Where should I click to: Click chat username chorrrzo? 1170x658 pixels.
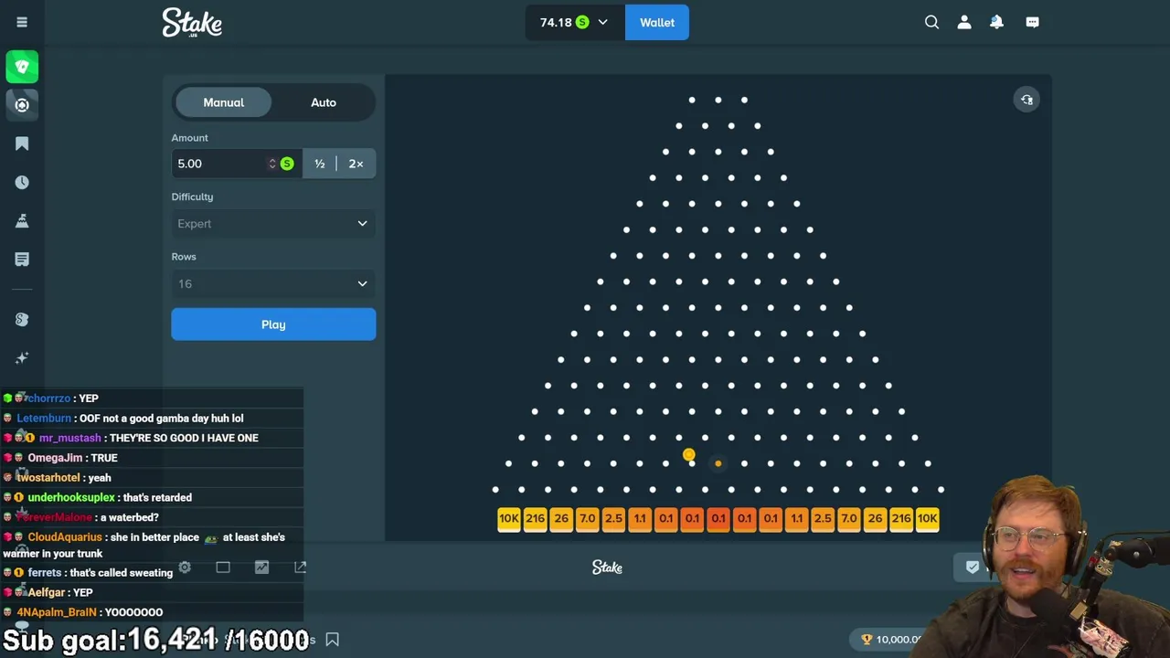click(49, 398)
